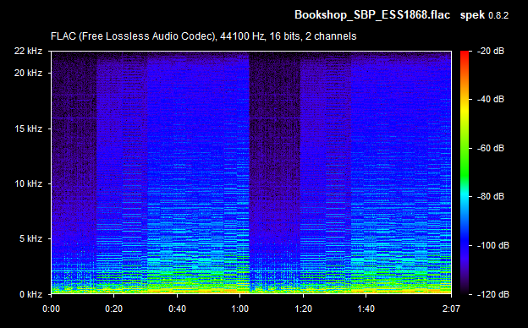528x328 pixels.
Task: Click the 1:20 time marker
Action: 303,309
